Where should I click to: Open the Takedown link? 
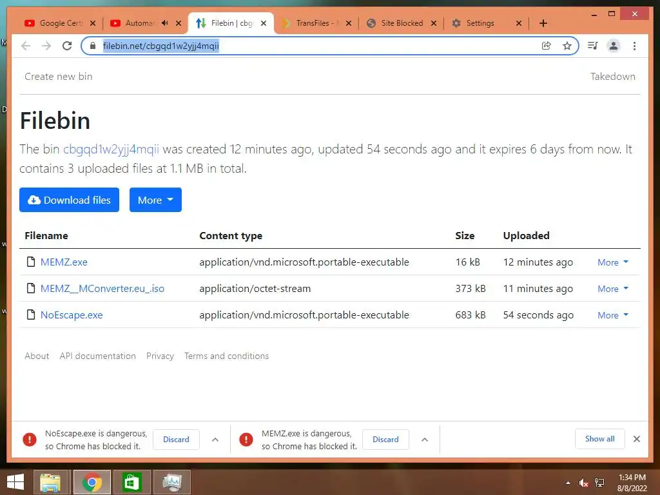tap(612, 77)
